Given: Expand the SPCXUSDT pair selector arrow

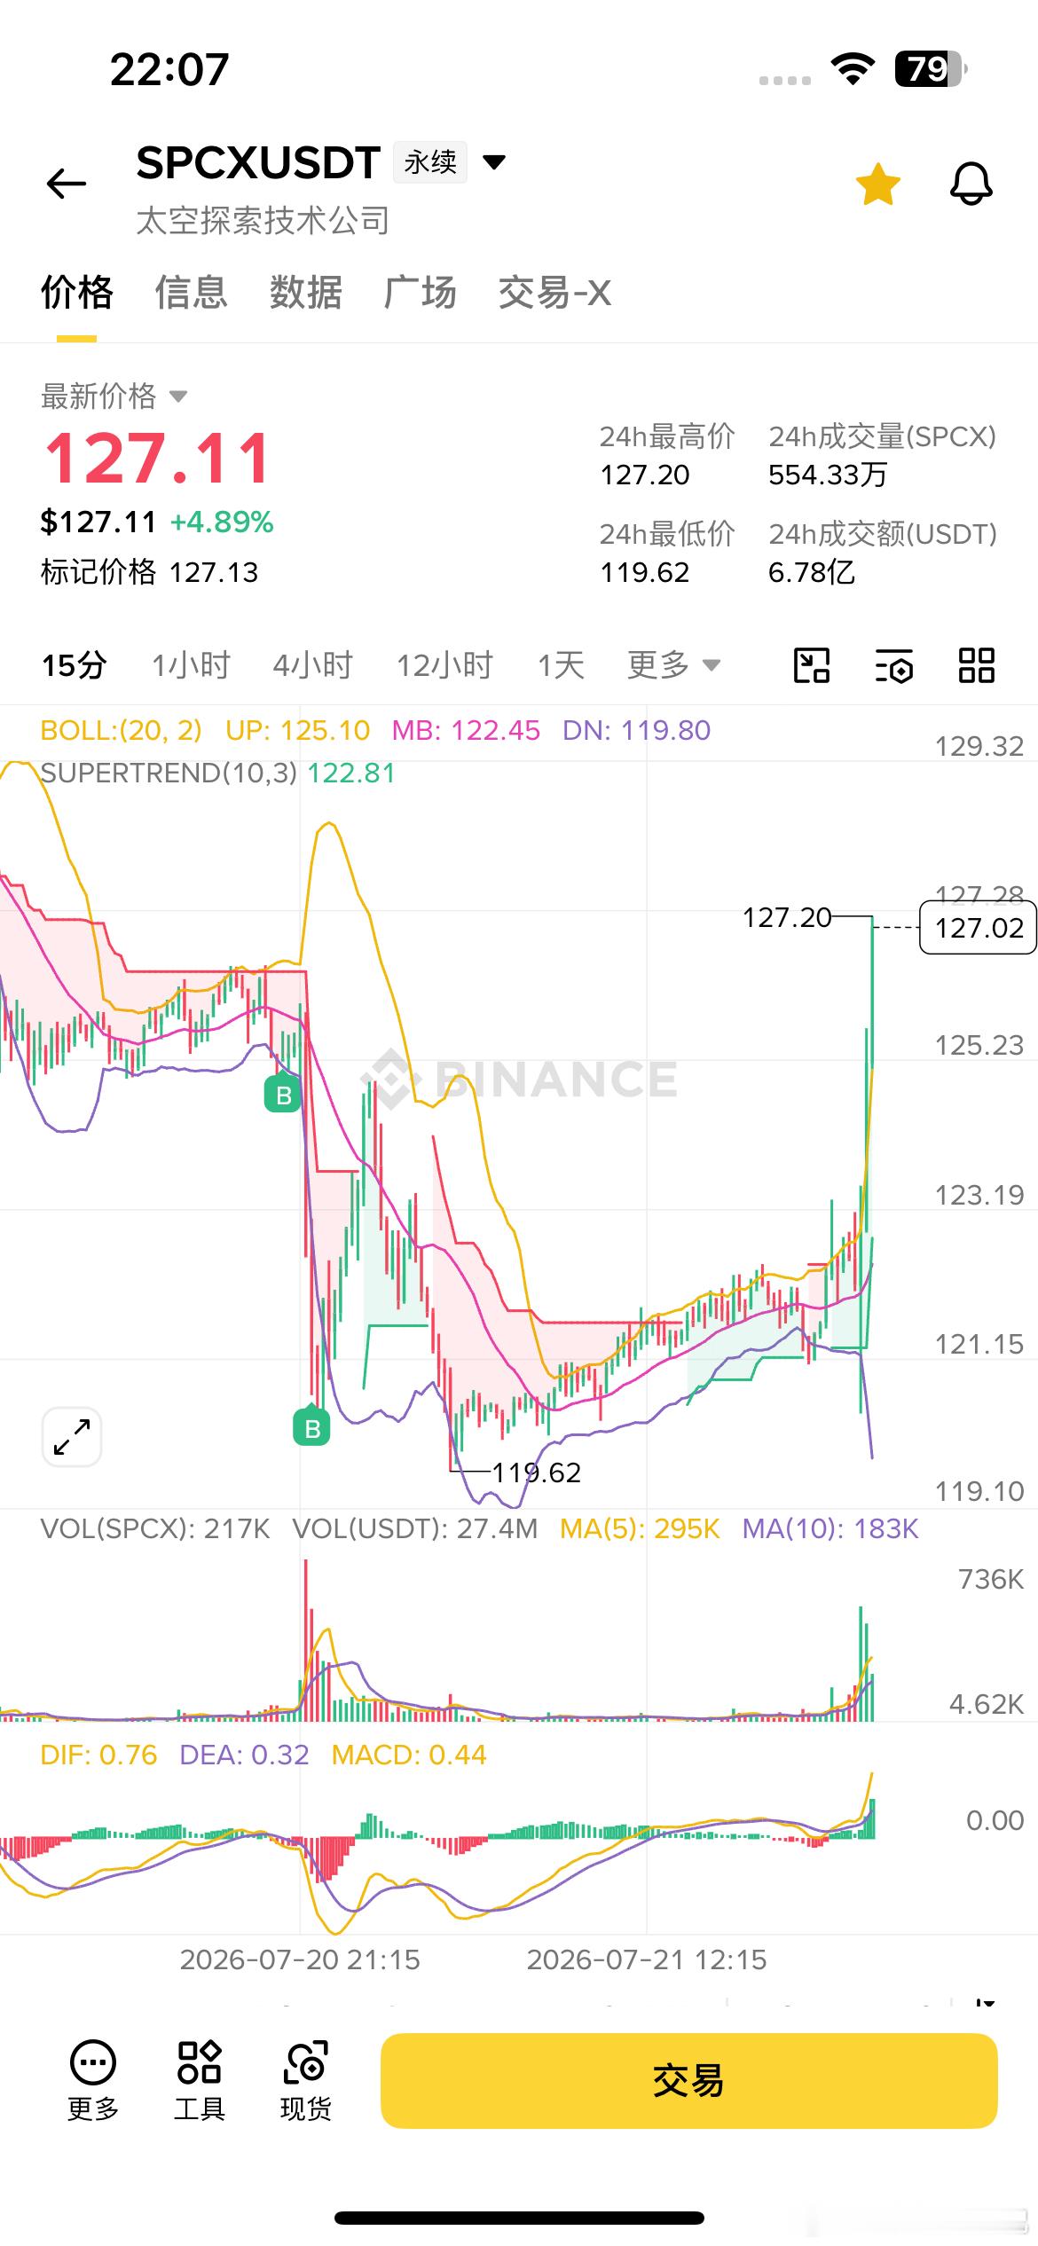Looking at the screenshot, I should tap(494, 162).
